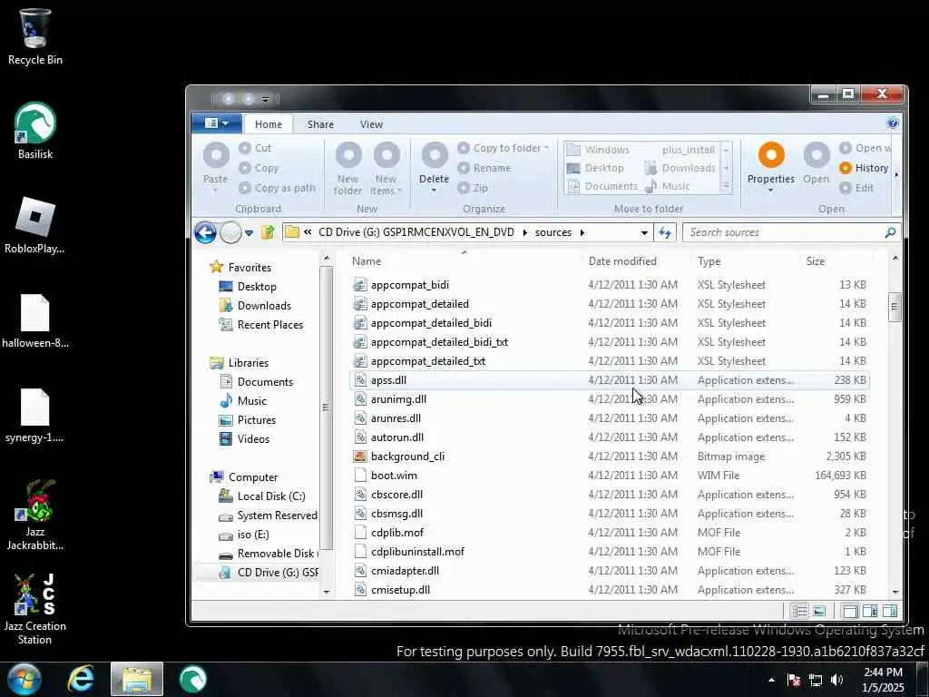Click the volume speaker tray icon
Viewport: 929px width, 697px height.
coord(836,680)
